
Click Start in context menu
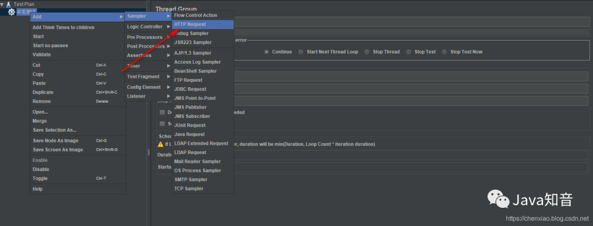pos(78,36)
